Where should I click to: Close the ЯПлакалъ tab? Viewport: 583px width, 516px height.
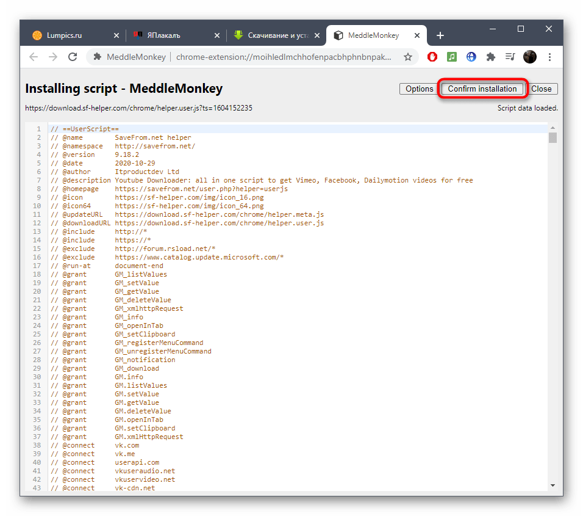pyautogui.click(x=217, y=35)
